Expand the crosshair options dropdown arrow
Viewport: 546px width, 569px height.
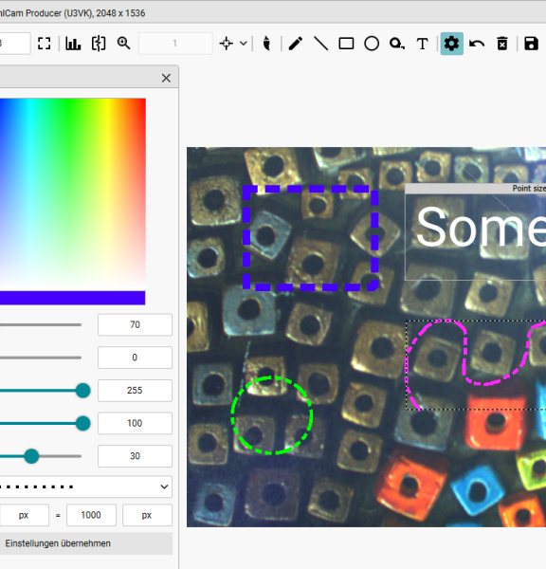[244, 44]
